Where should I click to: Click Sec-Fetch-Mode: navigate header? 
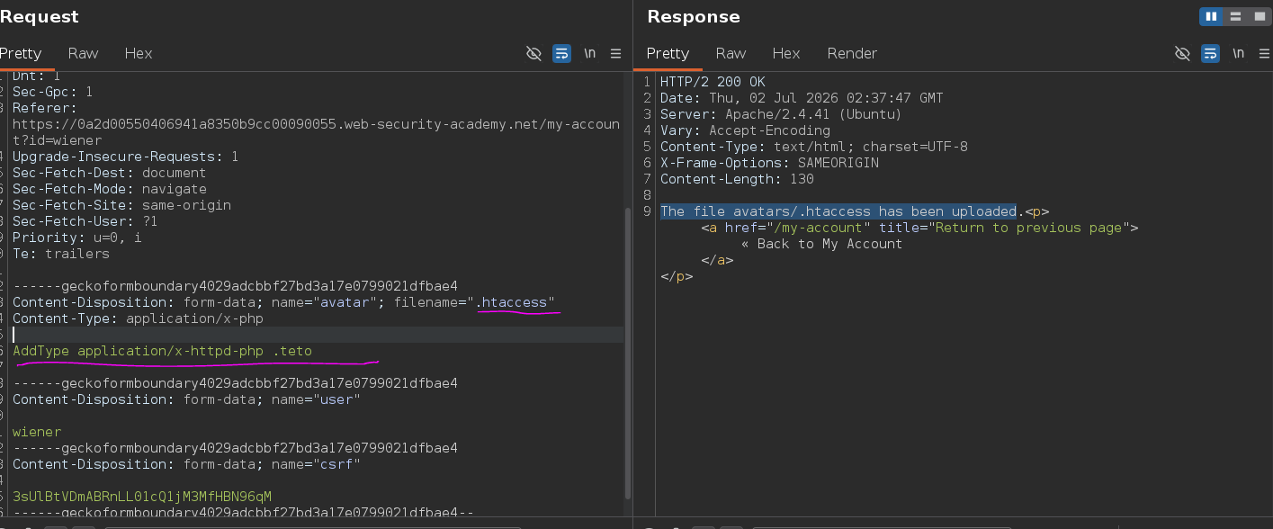pos(109,189)
